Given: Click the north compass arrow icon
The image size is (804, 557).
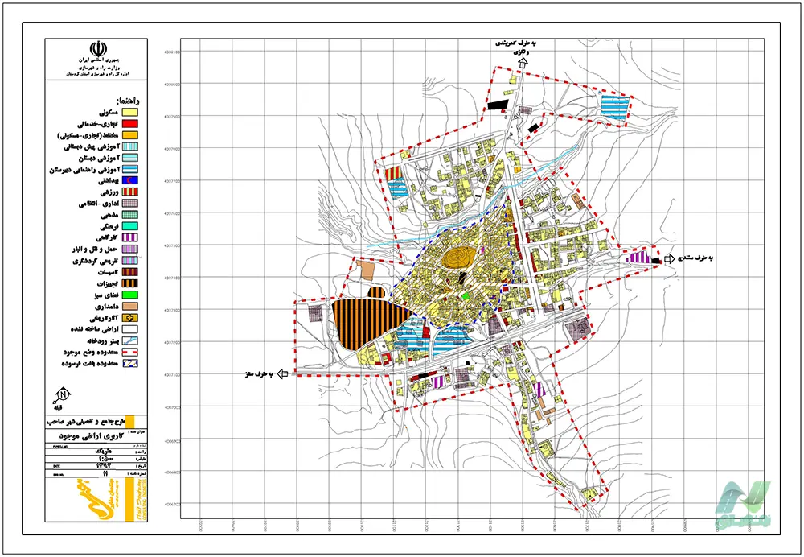Looking at the screenshot, I should click(63, 394).
